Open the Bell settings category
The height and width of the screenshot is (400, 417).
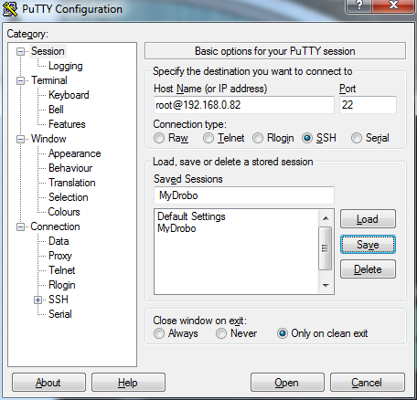coord(56,110)
